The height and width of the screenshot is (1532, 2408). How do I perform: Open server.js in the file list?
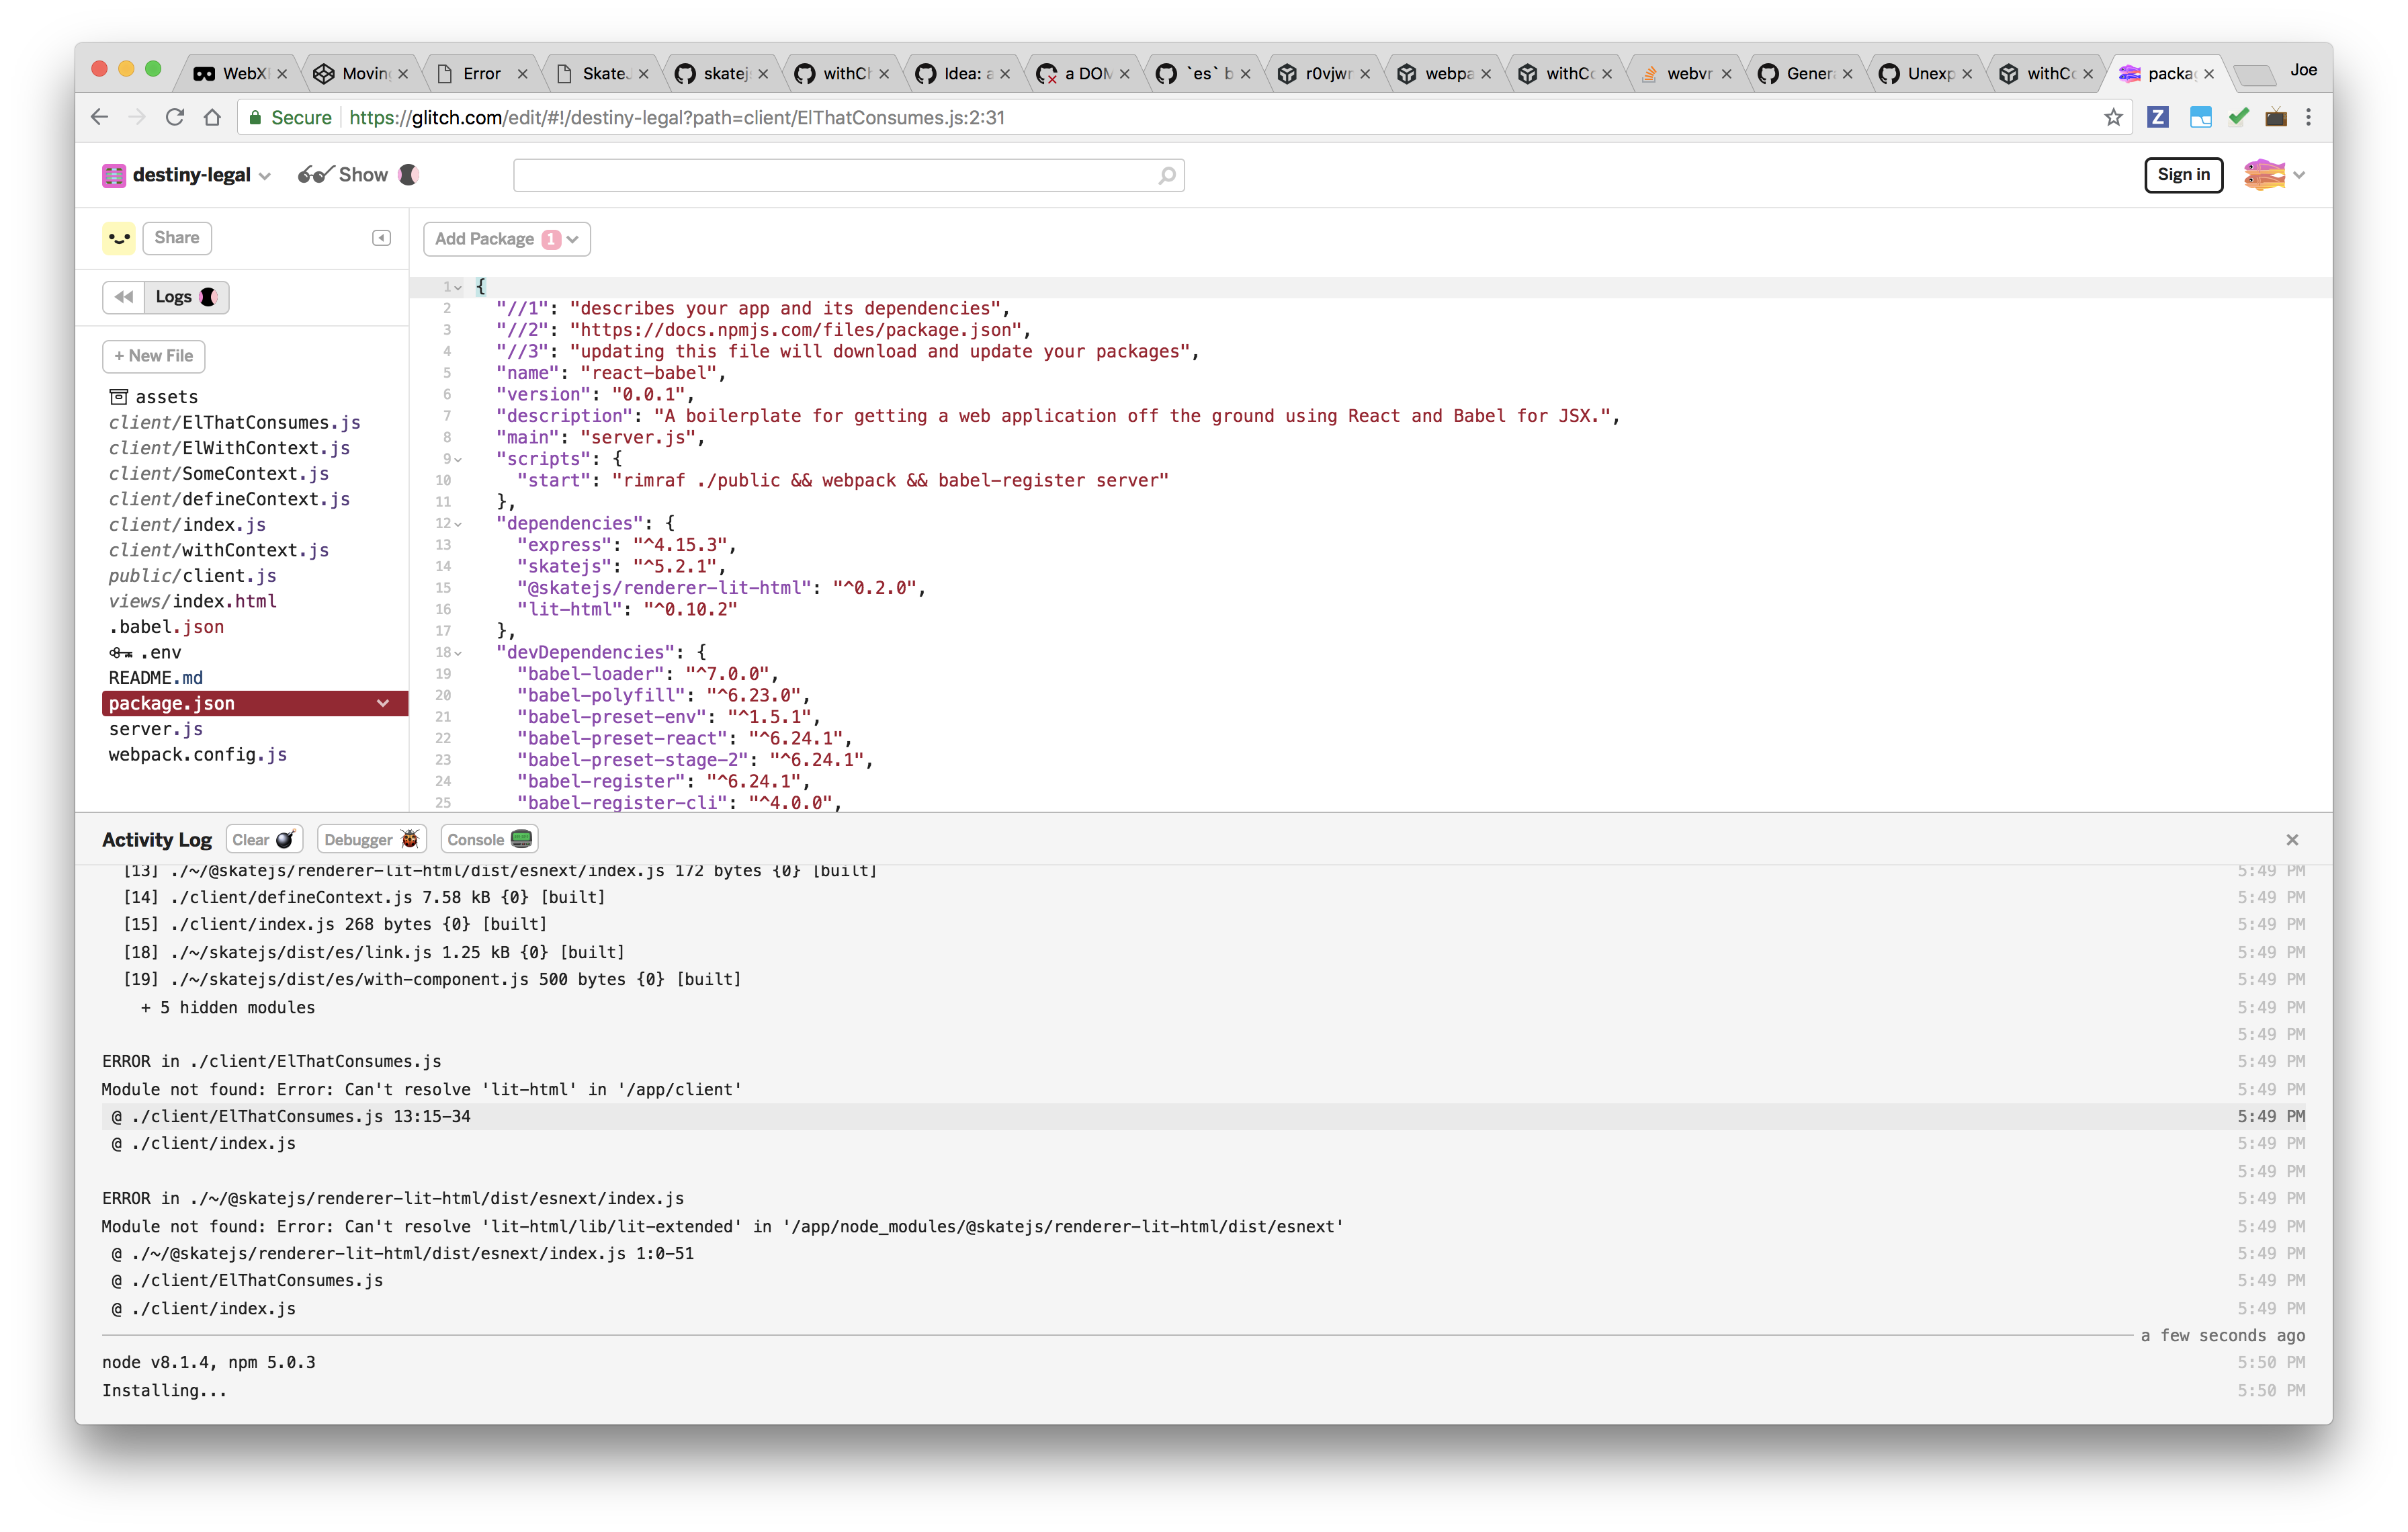coord(156,729)
